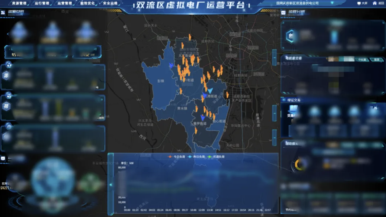The height and width of the screenshot is (217, 386).
Task: Select the 现货 trading tab
Action: point(377,60)
